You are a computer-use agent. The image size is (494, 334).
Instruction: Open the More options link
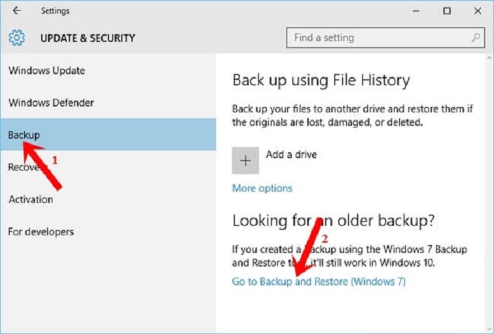click(262, 188)
